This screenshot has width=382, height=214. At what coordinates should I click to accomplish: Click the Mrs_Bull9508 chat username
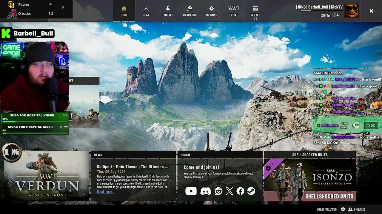click(347, 80)
